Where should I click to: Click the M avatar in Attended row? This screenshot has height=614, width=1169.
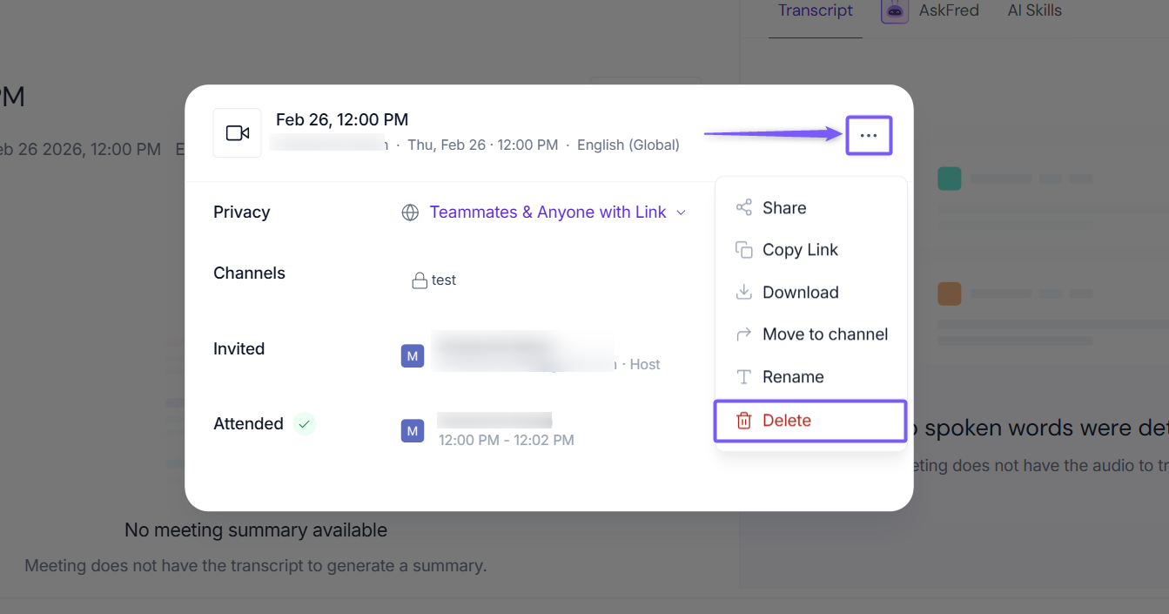(413, 430)
